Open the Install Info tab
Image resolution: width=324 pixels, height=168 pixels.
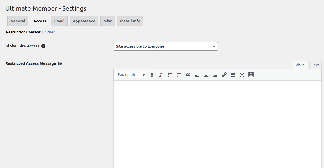(x=130, y=21)
